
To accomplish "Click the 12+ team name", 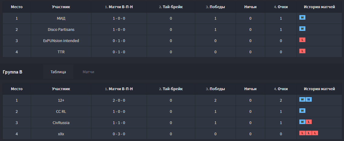I will click(x=61, y=100).
